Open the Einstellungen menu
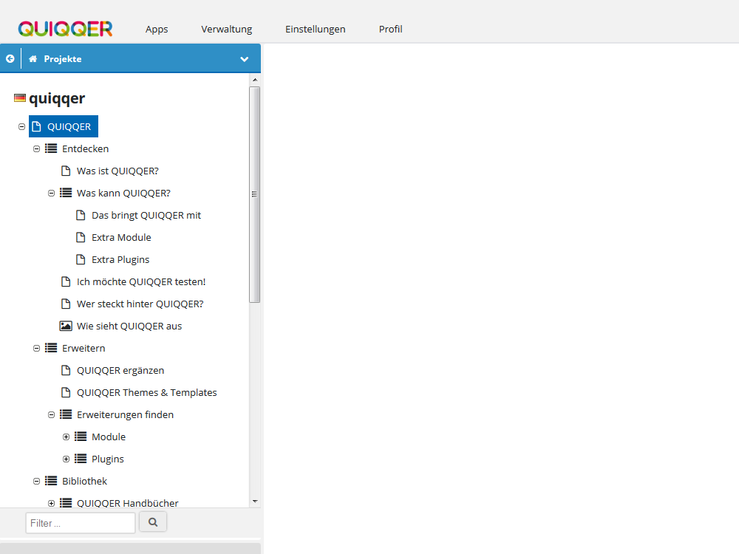The image size is (739, 554). [x=316, y=30]
